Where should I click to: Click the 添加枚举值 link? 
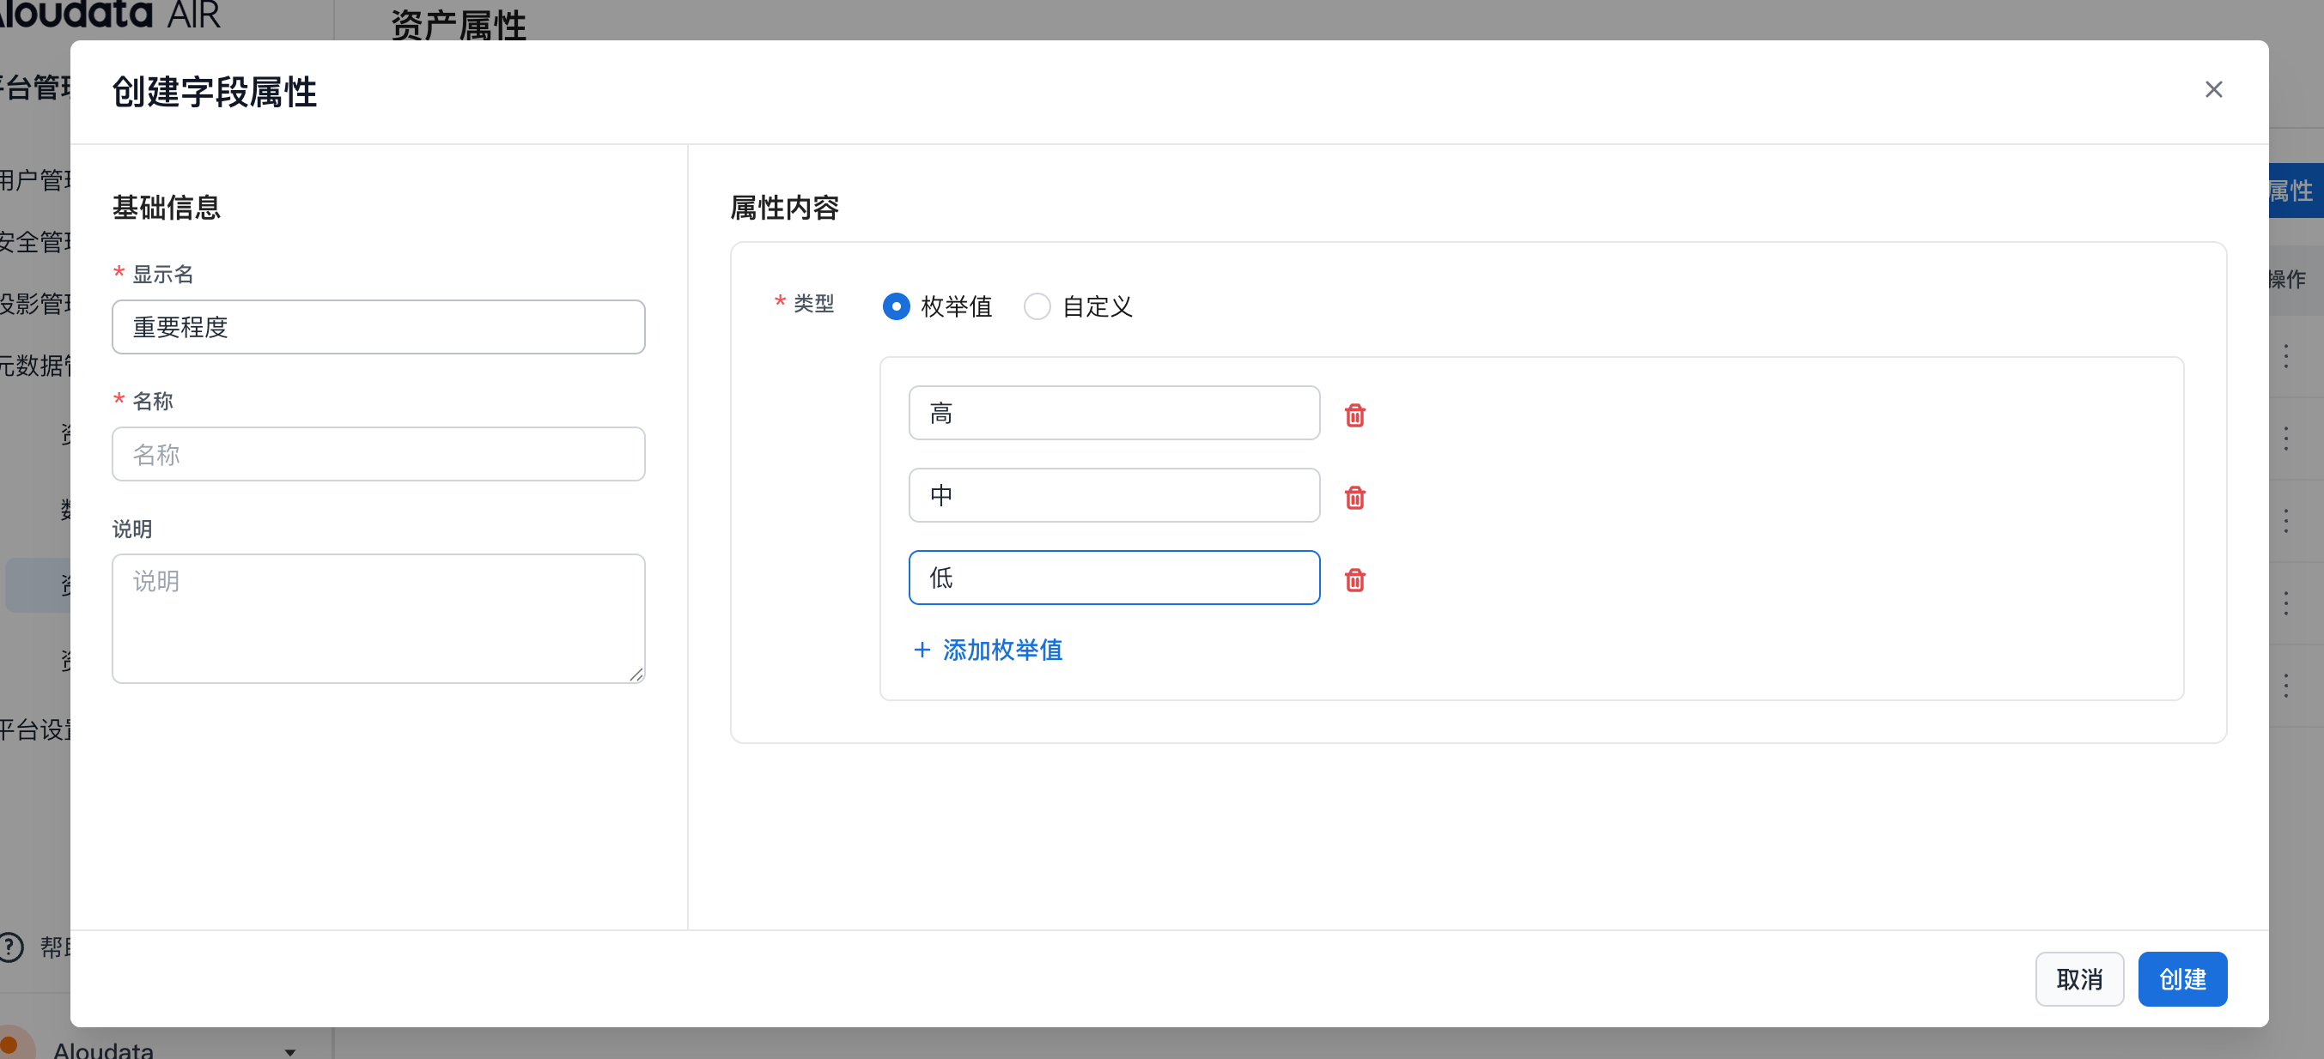[x=1002, y=650]
